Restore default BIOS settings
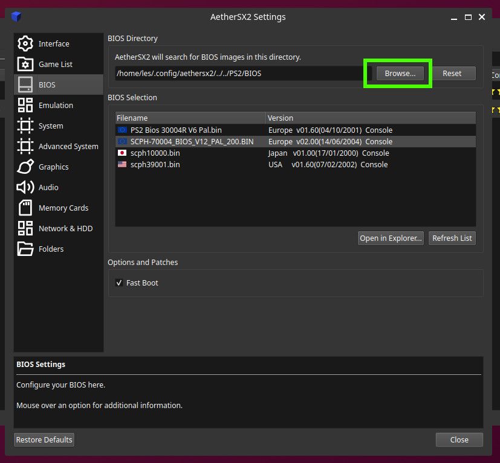Screen dimensions: 500x463 tap(44, 439)
